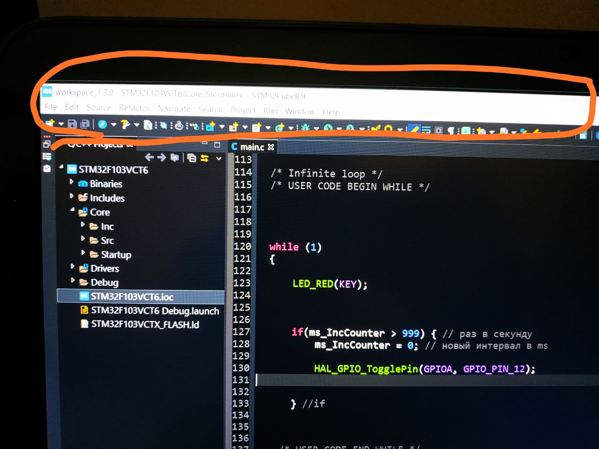Click the blue compass icon in the toolbar

point(102,124)
